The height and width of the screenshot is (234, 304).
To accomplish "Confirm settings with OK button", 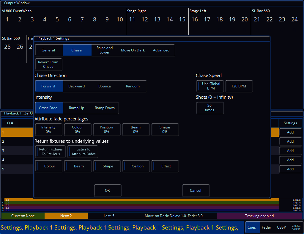I will tap(108, 191).
